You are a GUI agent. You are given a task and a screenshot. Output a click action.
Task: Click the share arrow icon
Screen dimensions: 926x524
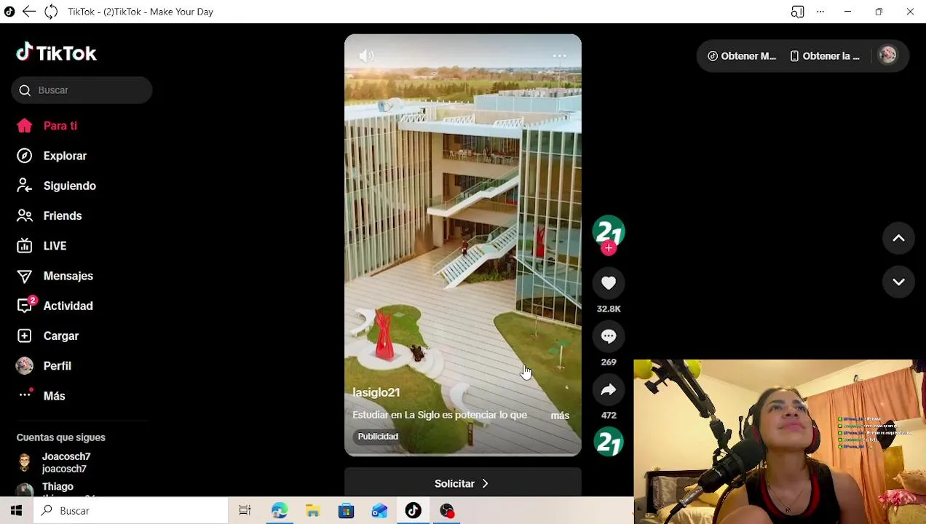[609, 389]
